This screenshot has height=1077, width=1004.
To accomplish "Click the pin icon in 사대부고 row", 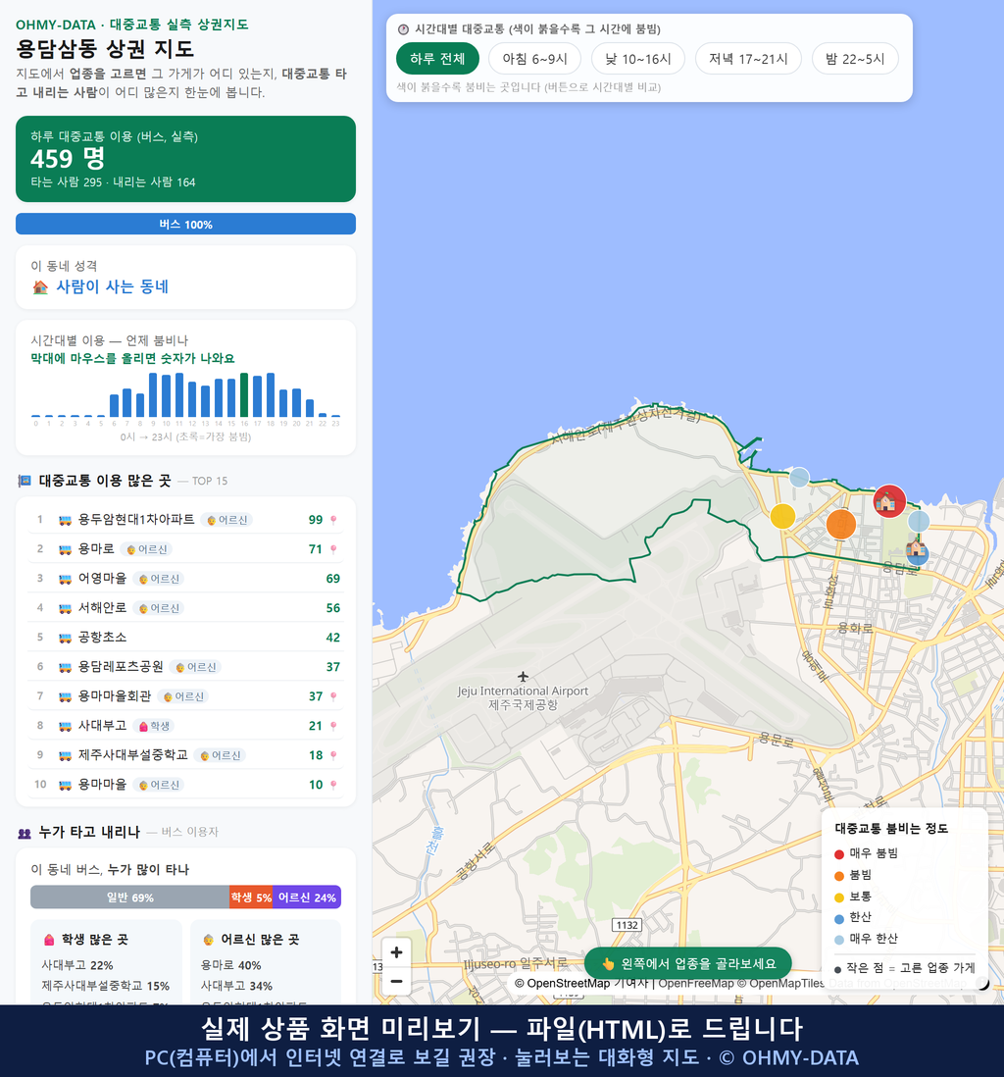I will [x=333, y=726].
